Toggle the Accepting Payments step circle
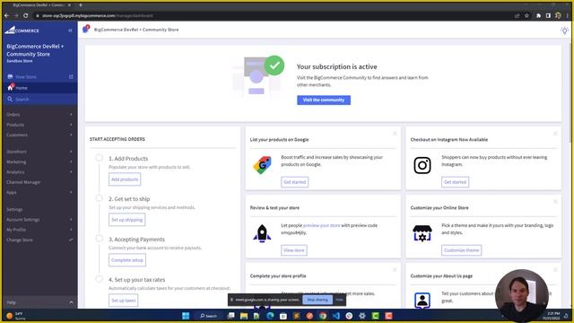Viewport: 574px width, 323px height. coord(100,239)
